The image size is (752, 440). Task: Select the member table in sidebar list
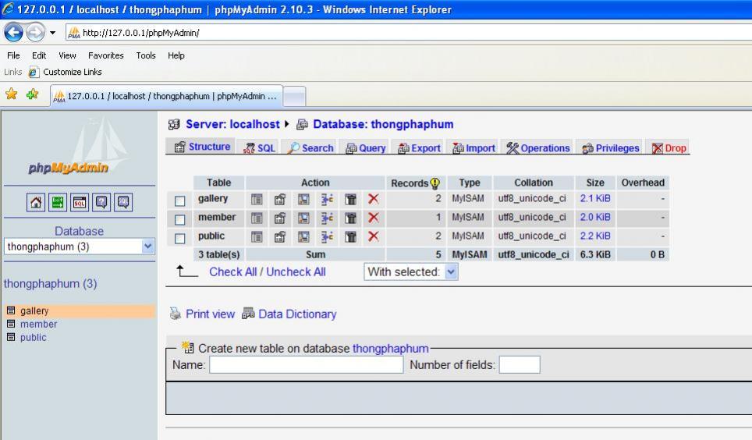(38, 325)
